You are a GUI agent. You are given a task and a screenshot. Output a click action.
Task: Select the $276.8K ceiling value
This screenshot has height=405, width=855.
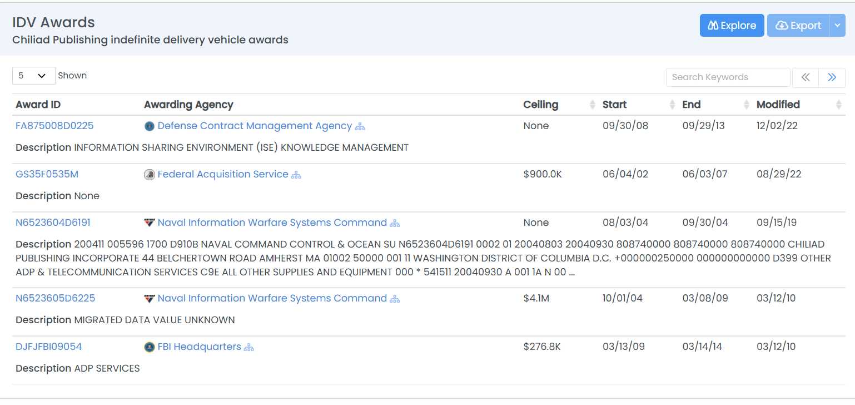[x=542, y=347]
